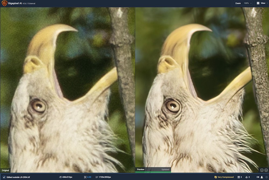Expand the View dropdown chevron
269x180 pixels.
(x=267, y=3)
